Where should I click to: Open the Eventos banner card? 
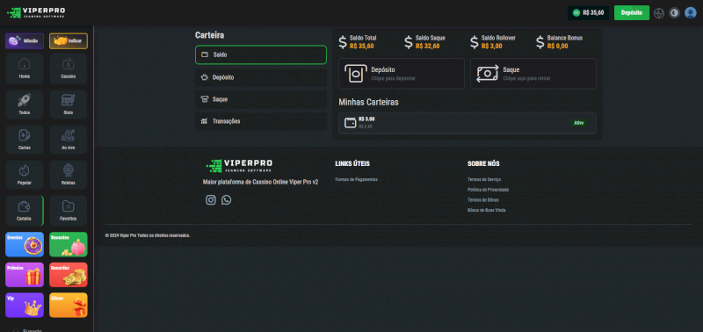tap(25, 244)
